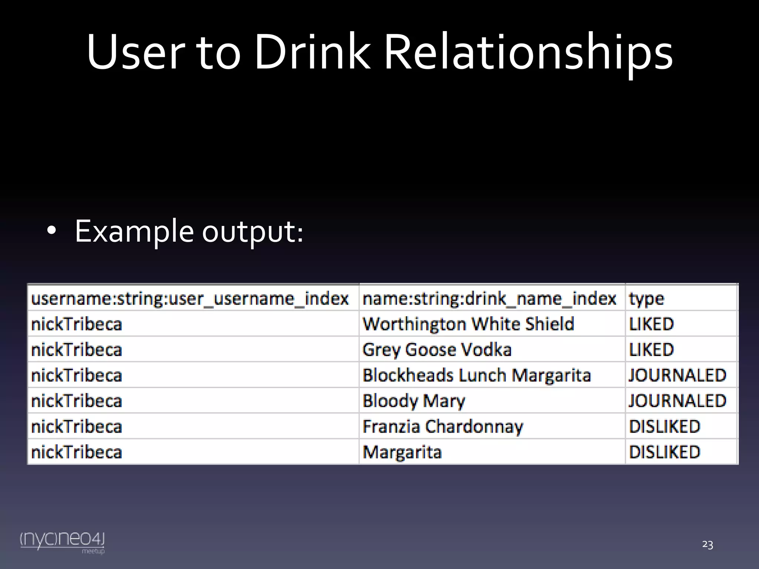Select the username:string:user_username_index header cell
The width and height of the screenshot is (759, 569).
pyautogui.click(x=190, y=299)
